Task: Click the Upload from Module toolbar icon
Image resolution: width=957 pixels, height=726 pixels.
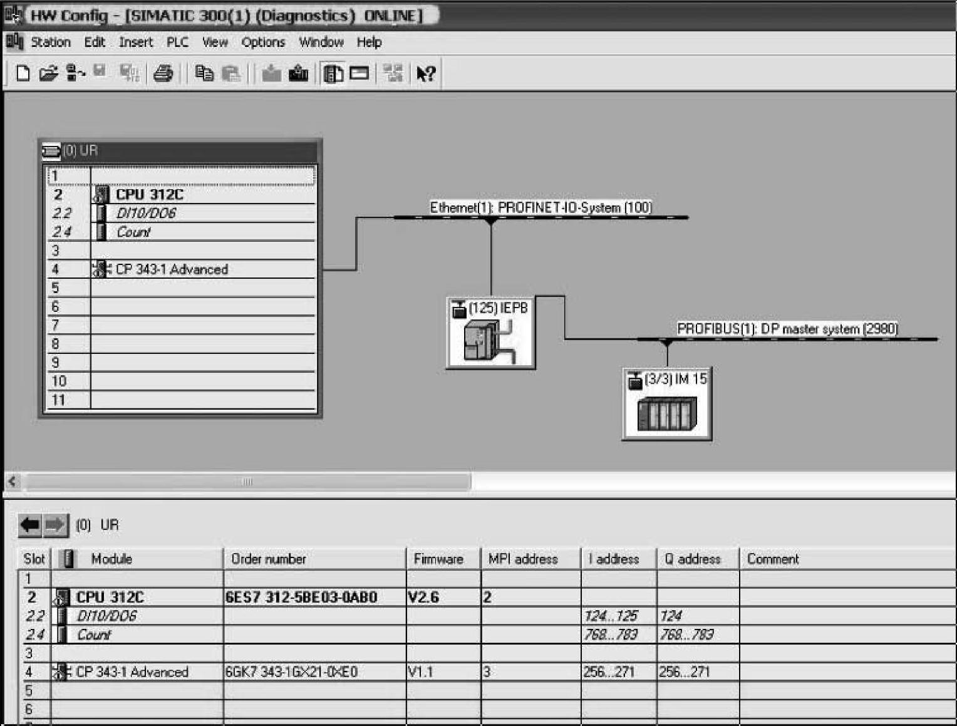Action: pos(298,73)
